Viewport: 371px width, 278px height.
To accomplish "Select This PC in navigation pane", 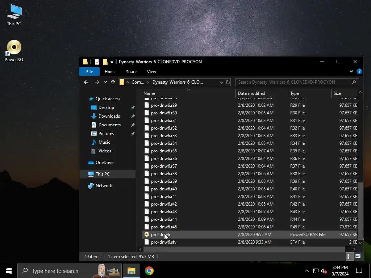I will pos(103,174).
